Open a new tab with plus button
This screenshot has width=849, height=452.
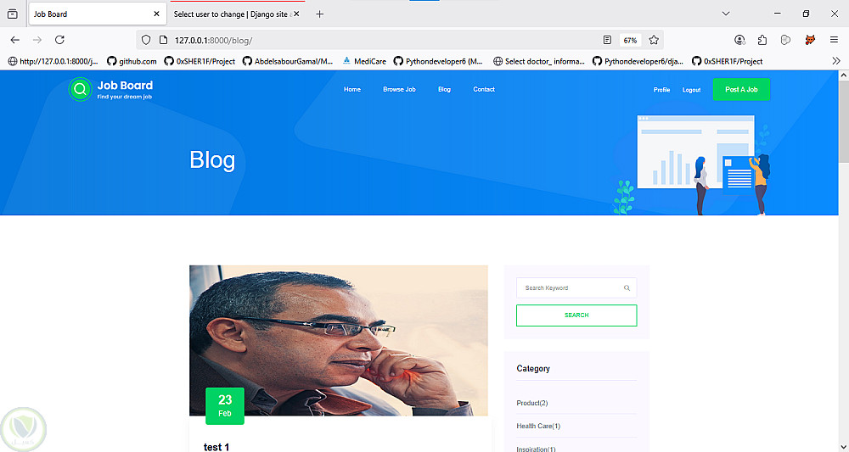coord(319,14)
